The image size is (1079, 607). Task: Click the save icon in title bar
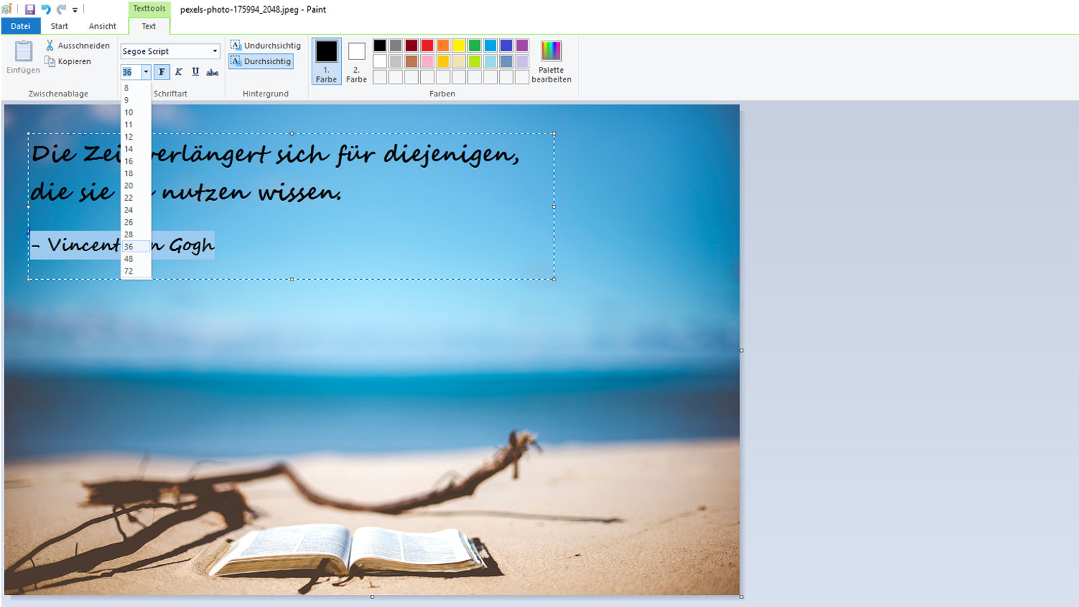point(30,9)
